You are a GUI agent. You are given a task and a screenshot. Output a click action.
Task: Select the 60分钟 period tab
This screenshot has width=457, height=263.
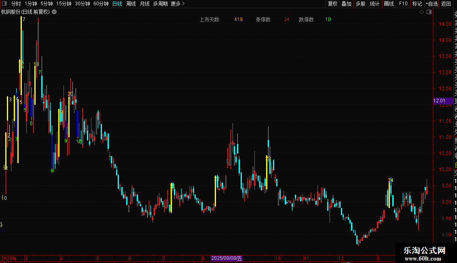point(101,4)
